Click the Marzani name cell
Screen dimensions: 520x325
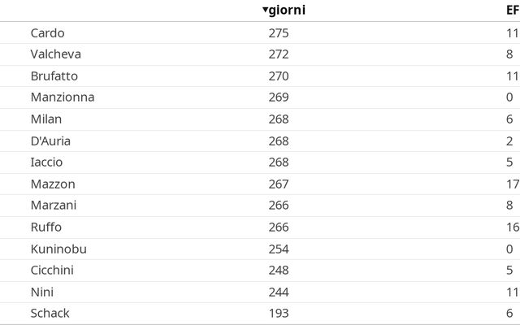[x=54, y=206]
